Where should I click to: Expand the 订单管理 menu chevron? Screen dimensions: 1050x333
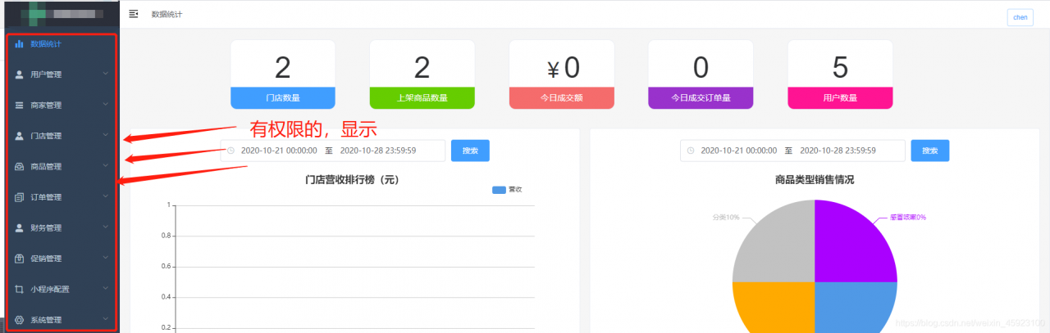(x=105, y=196)
